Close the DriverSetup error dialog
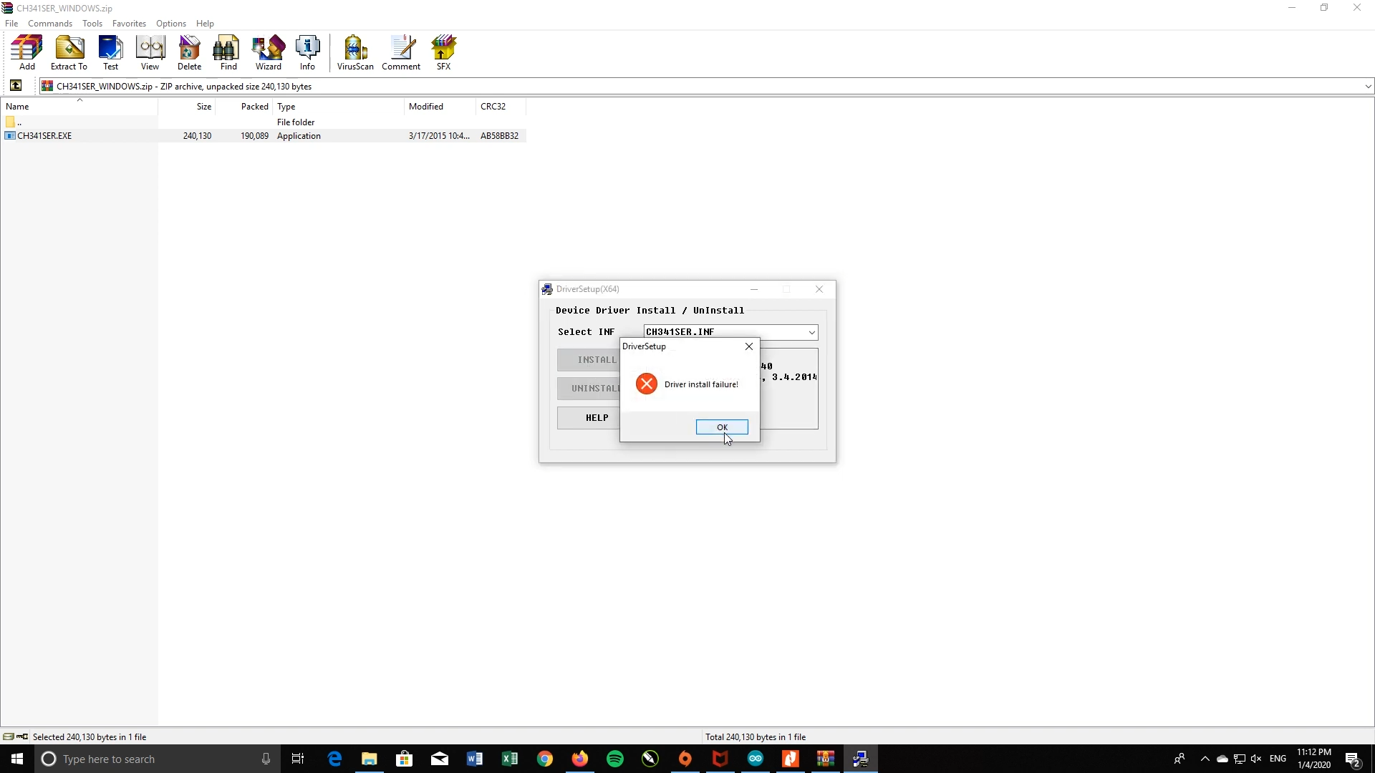The width and height of the screenshot is (1375, 773). tap(749, 346)
